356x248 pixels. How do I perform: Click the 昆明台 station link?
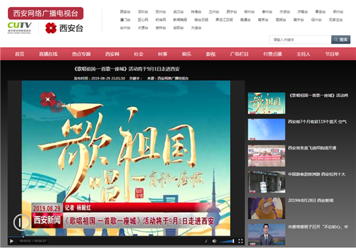(x=281, y=20)
